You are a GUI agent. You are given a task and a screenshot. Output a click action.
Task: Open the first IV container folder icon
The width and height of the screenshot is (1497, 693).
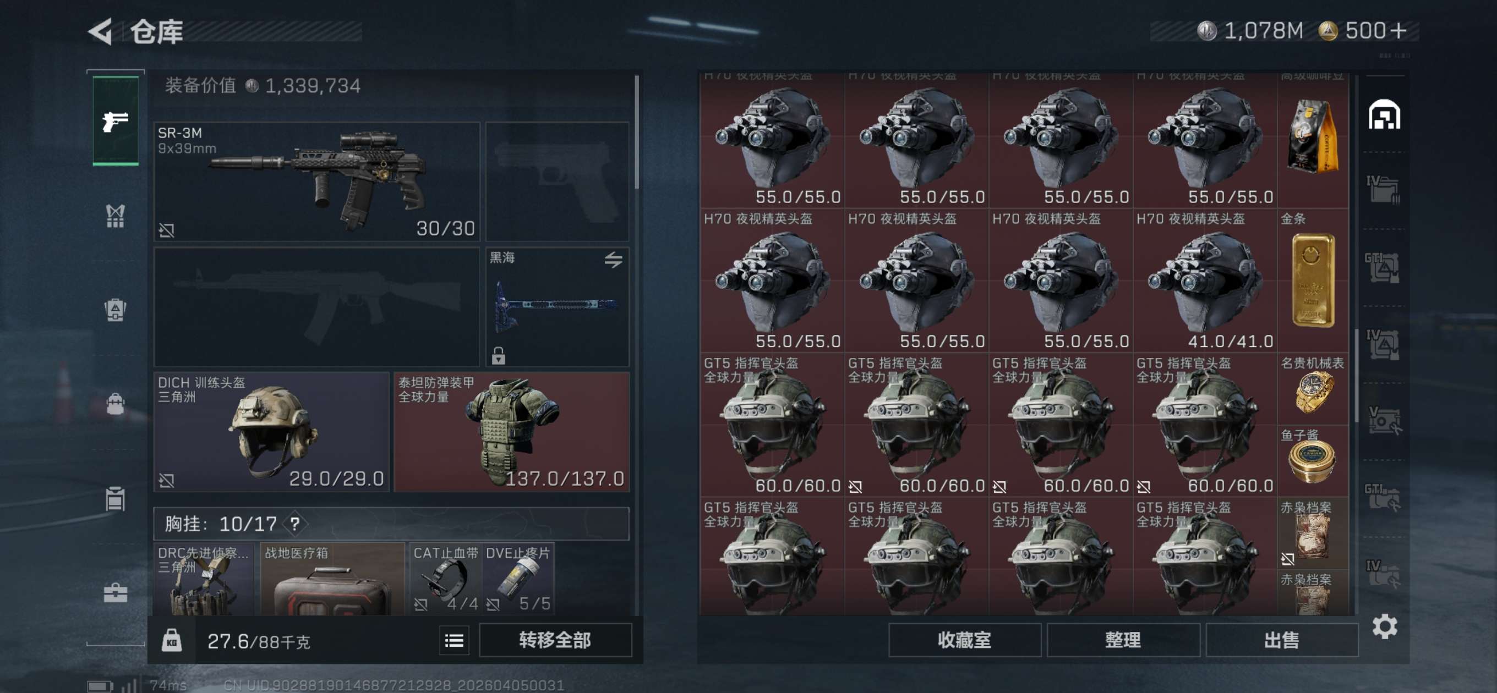tap(1383, 190)
